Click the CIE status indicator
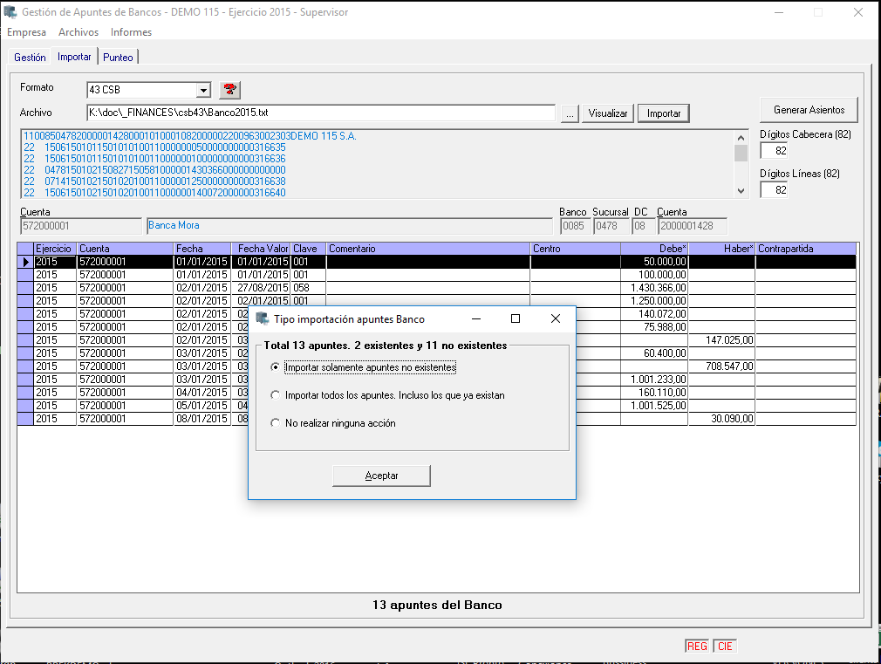 [x=725, y=647]
